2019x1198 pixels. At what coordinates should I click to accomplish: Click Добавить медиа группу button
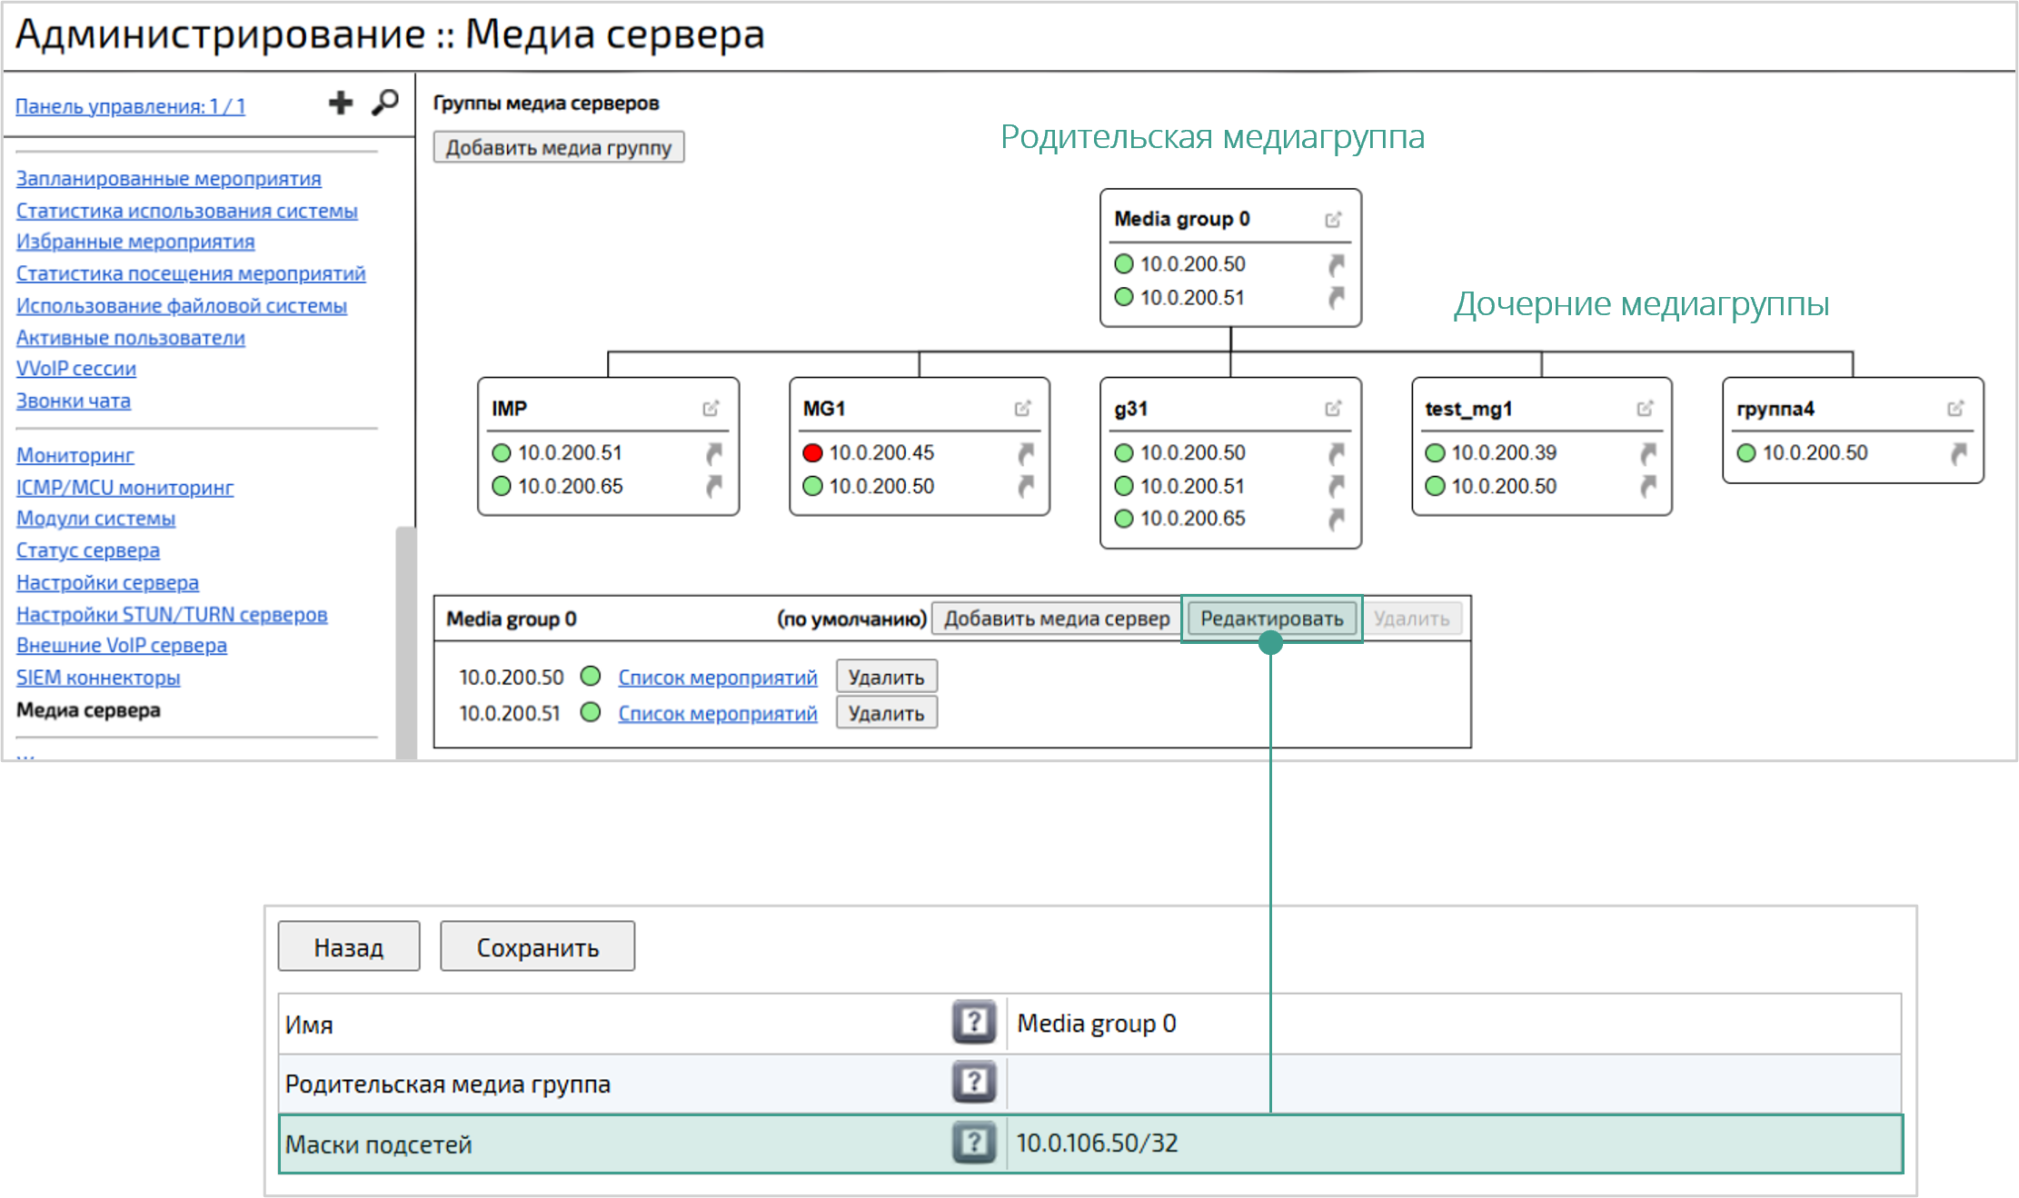558,147
